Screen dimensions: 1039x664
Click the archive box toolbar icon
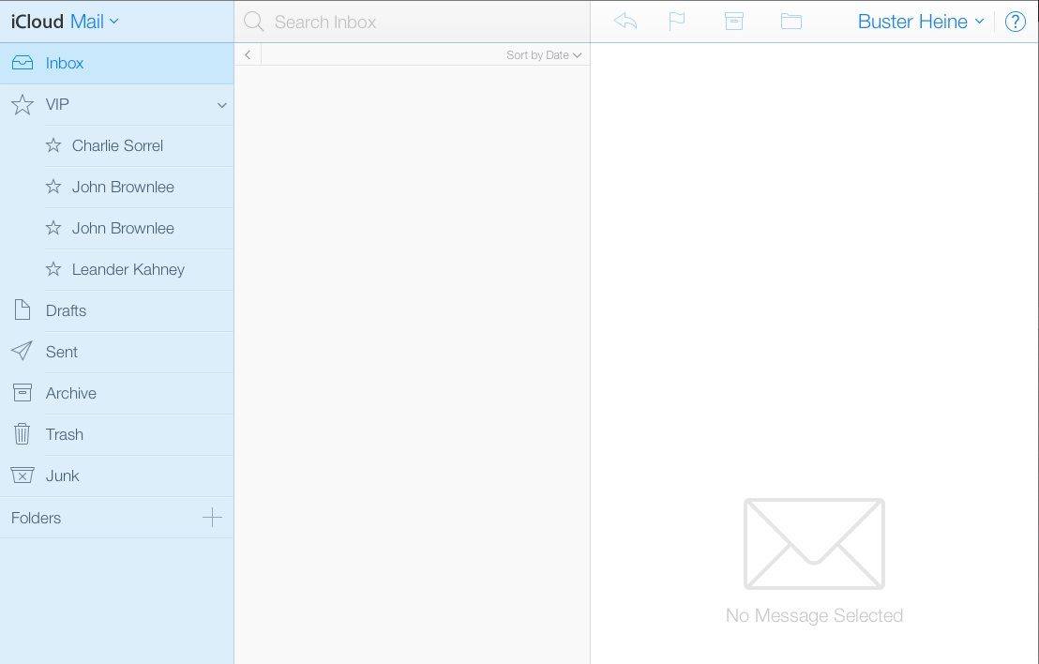tap(733, 21)
